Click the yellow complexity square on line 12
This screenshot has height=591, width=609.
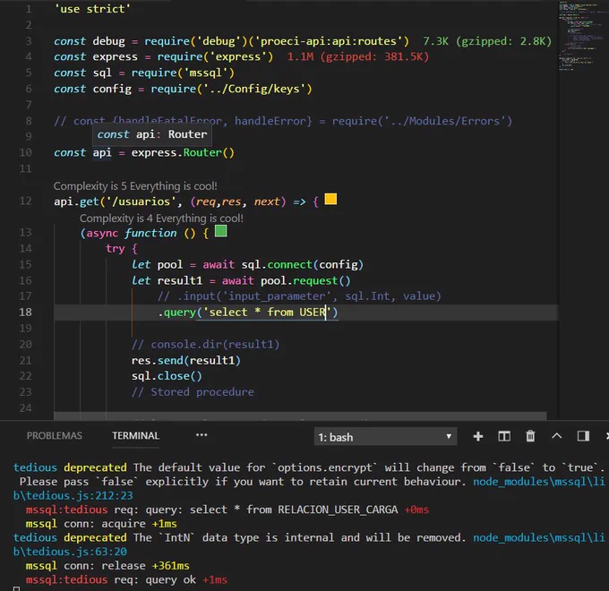click(330, 199)
